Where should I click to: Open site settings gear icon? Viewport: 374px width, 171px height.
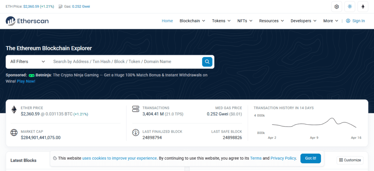tap(336, 7)
